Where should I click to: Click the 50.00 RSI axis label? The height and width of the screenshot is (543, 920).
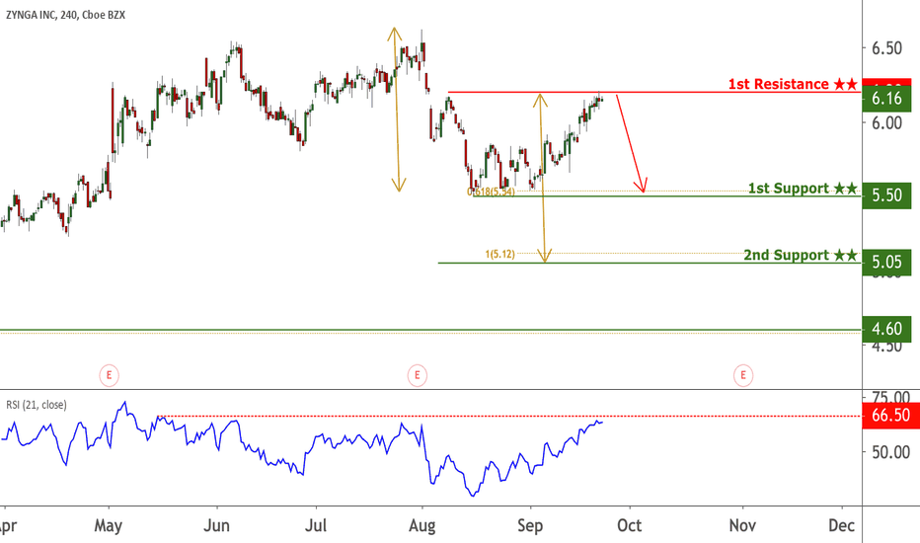click(x=890, y=452)
